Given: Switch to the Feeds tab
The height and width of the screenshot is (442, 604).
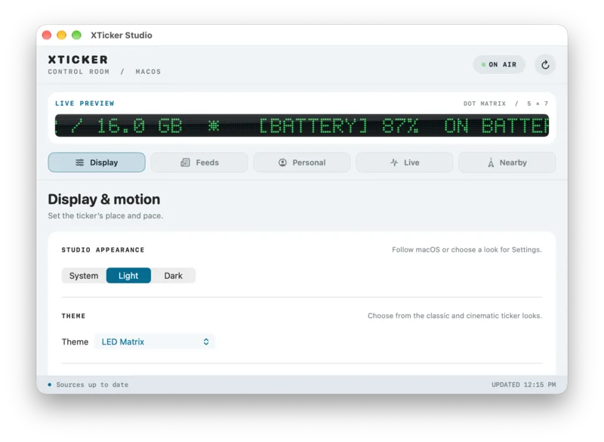Looking at the screenshot, I should 199,162.
